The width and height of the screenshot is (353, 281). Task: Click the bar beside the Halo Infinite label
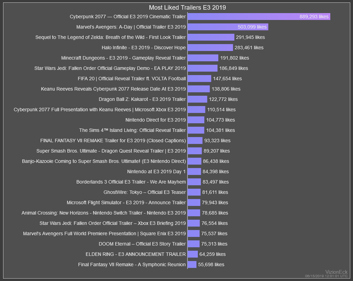210,48
